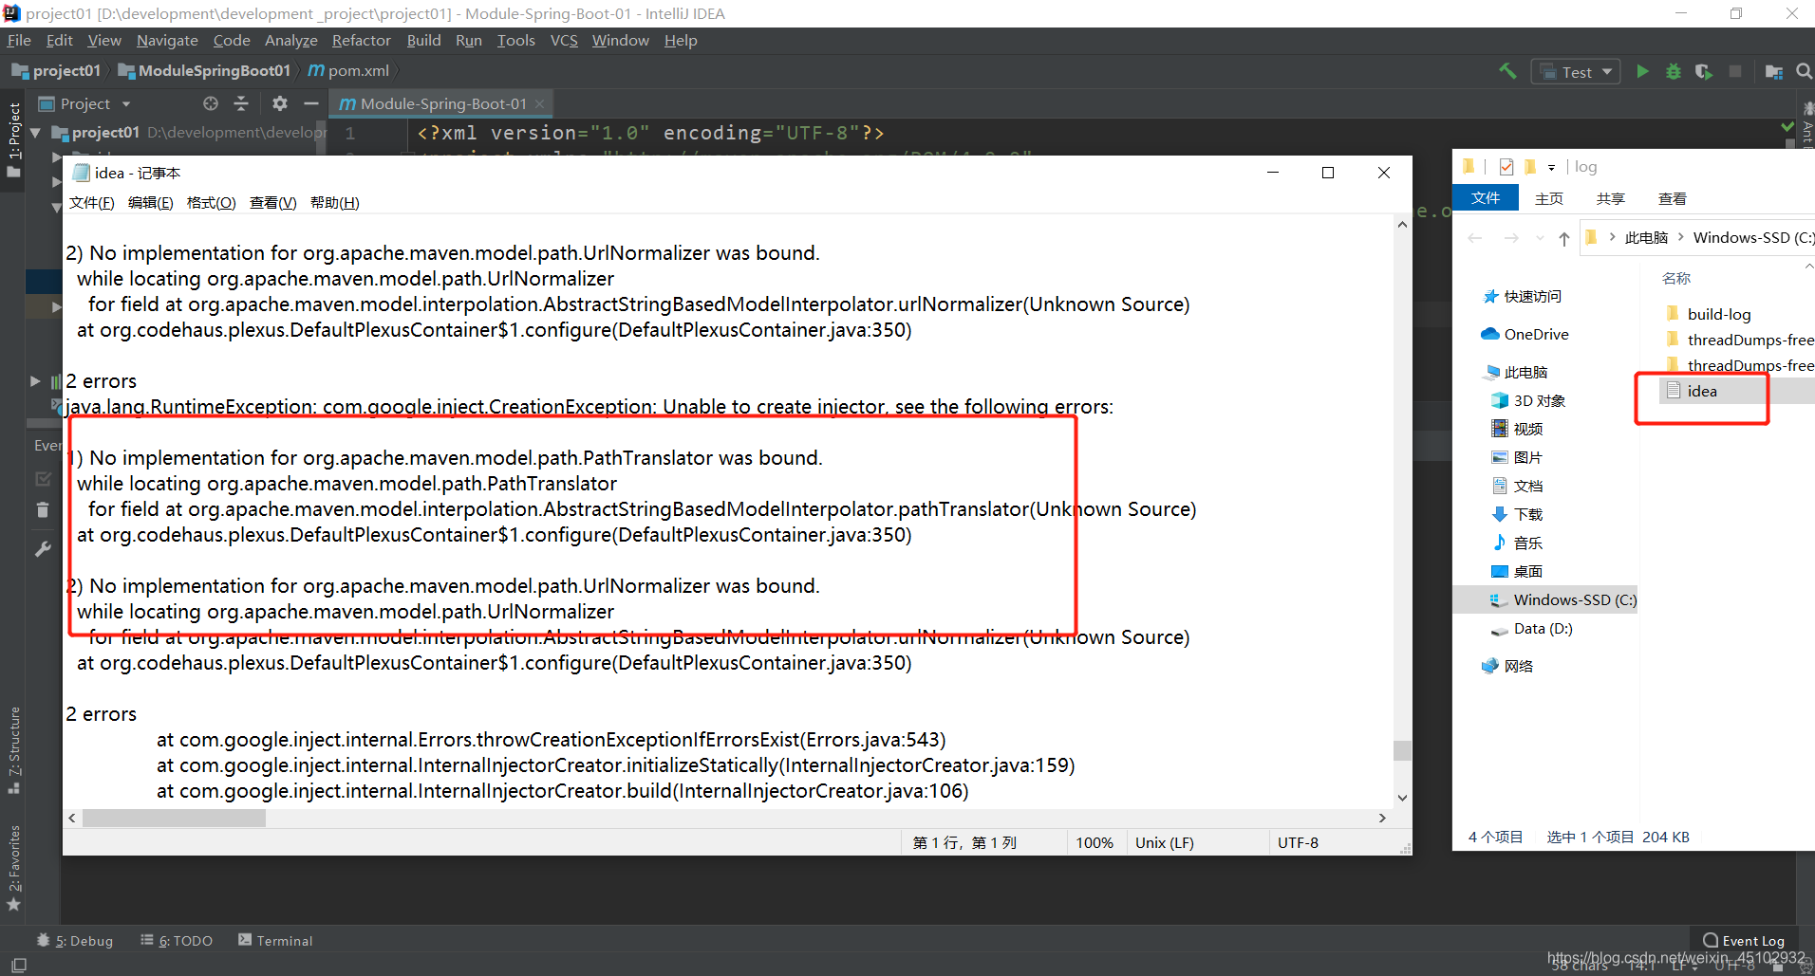Open Project panel settings gear
The width and height of the screenshot is (1815, 976).
pyautogui.click(x=280, y=103)
